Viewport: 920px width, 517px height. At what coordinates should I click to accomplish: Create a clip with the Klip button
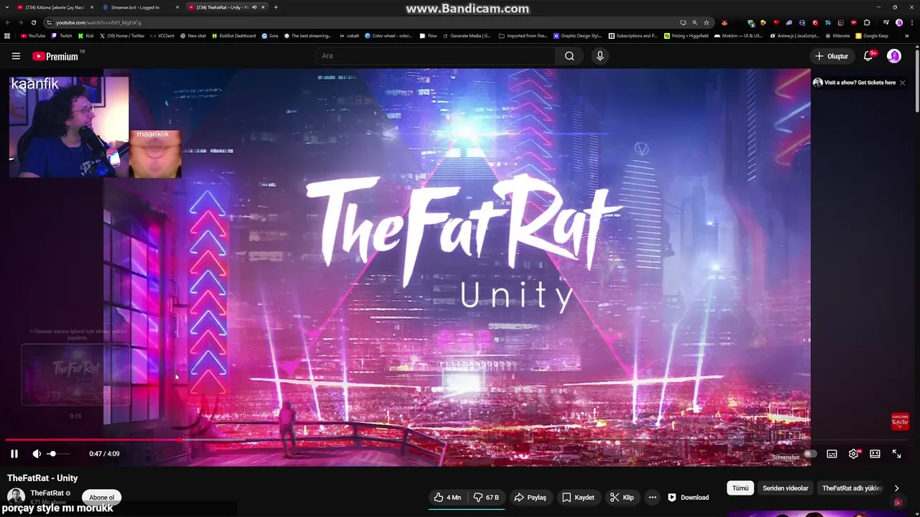[x=622, y=498]
